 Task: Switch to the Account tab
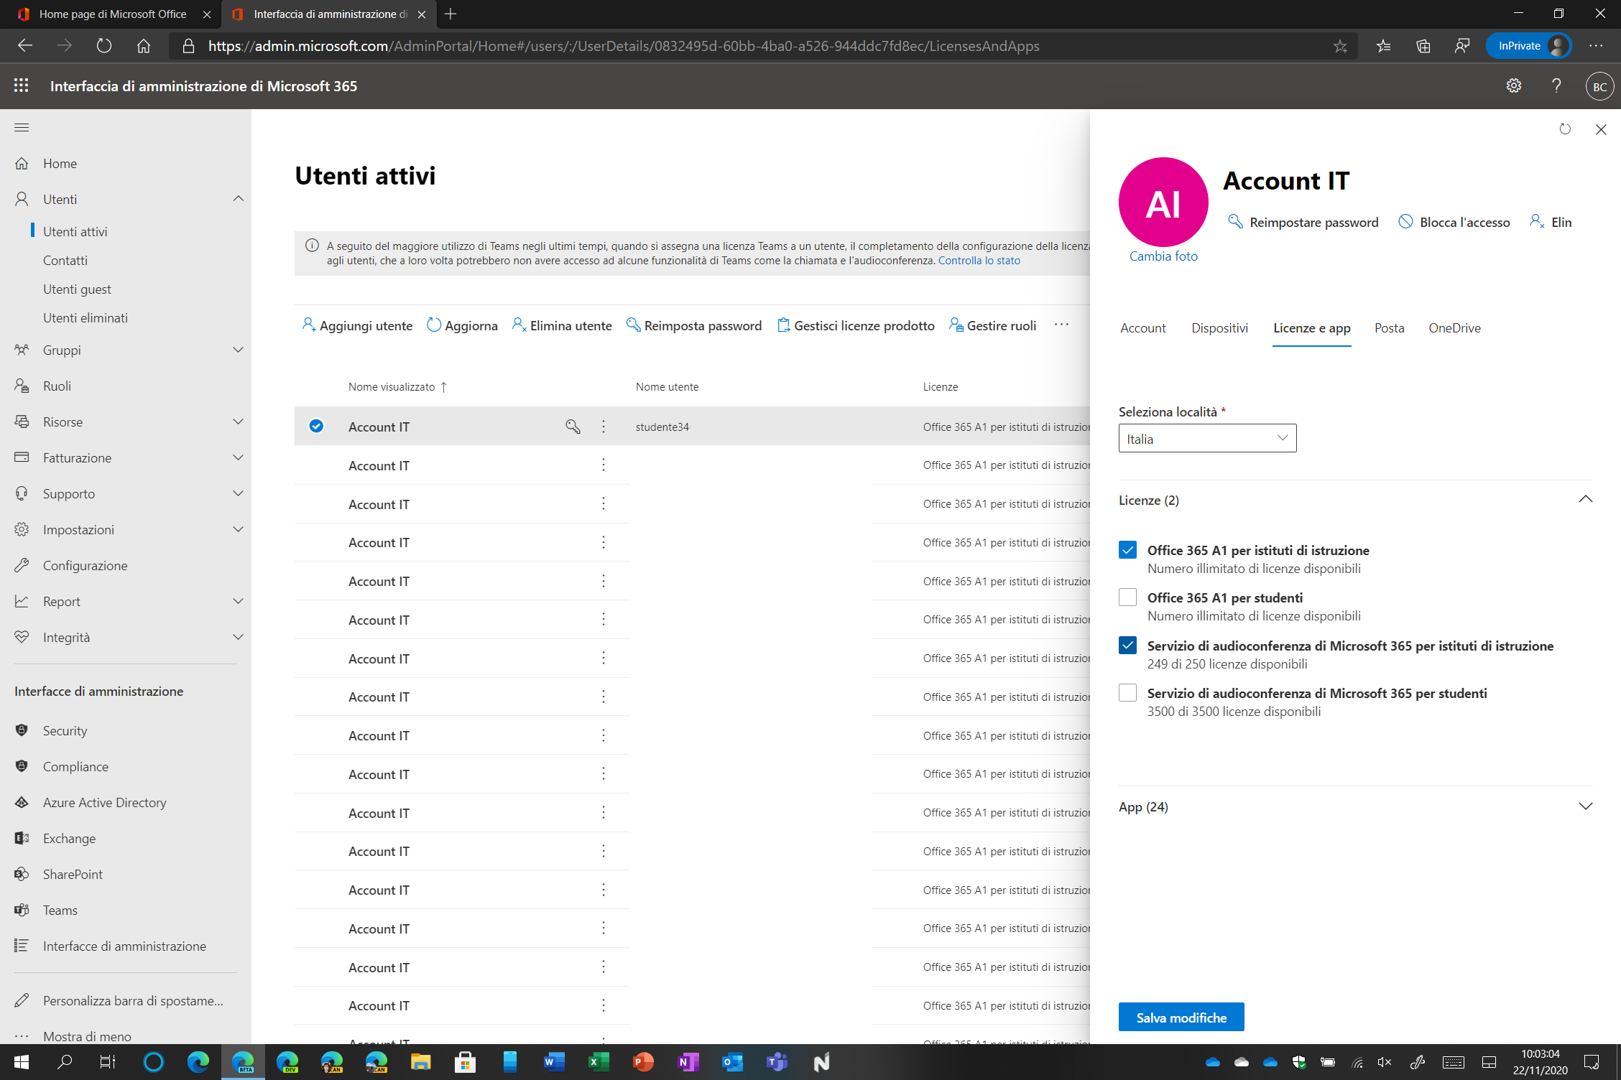click(1142, 328)
